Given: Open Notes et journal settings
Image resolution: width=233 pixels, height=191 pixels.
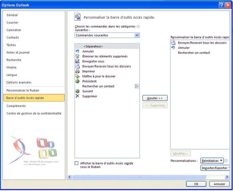Looking at the screenshot, I should pyautogui.click(x=18, y=53).
